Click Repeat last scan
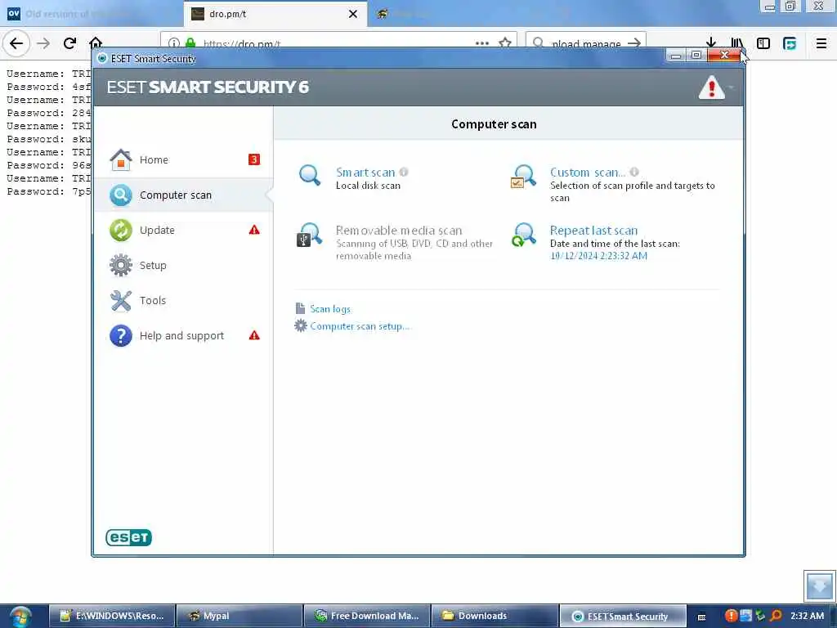This screenshot has height=628, width=837. pyautogui.click(x=593, y=231)
